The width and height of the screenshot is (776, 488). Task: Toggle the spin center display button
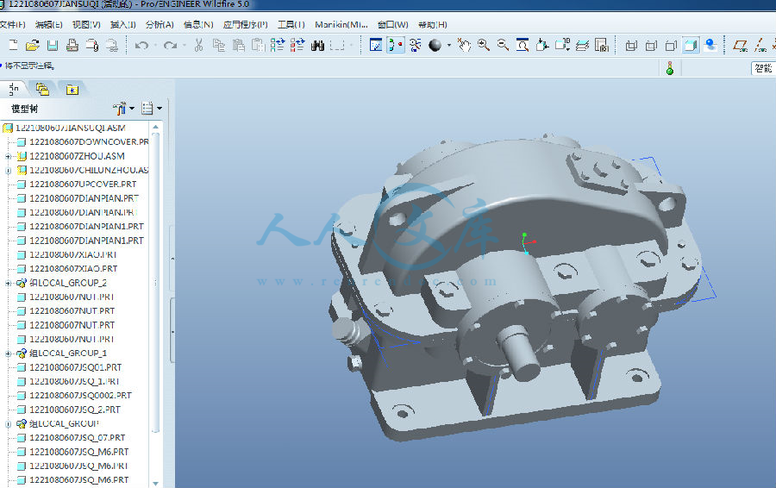tap(396, 45)
